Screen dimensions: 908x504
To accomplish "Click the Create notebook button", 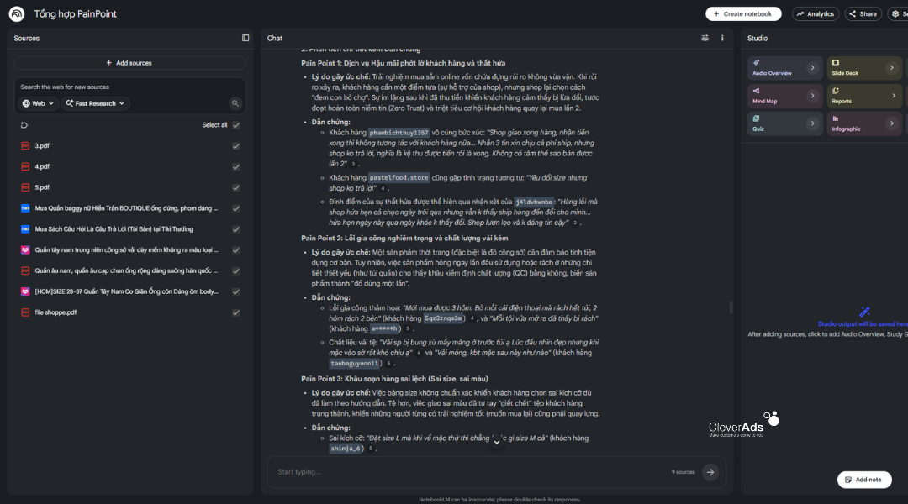I will (743, 14).
